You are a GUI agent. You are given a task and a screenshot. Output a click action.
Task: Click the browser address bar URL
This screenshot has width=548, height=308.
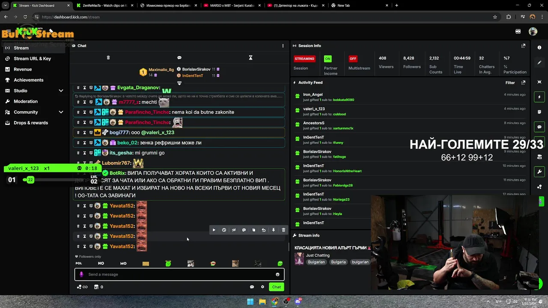click(71, 17)
